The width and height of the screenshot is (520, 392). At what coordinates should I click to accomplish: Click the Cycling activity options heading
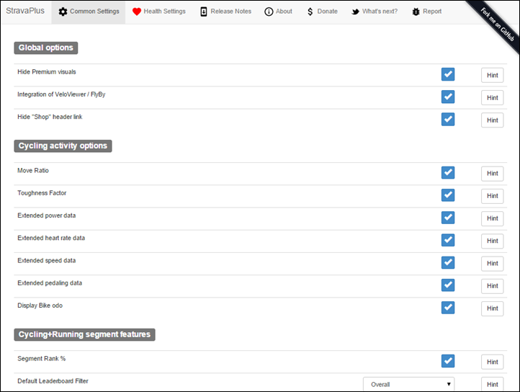[x=63, y=146]
